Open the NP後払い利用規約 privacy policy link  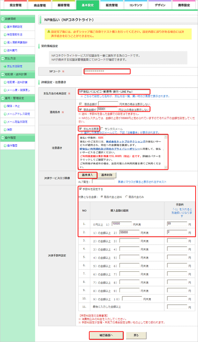(110, 149)
